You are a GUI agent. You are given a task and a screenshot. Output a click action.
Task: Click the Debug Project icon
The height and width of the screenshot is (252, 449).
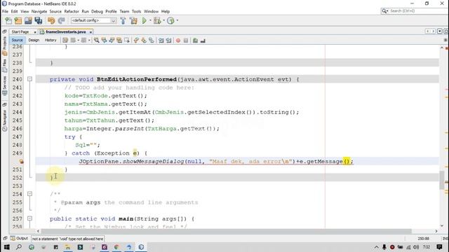coord(157,20)
